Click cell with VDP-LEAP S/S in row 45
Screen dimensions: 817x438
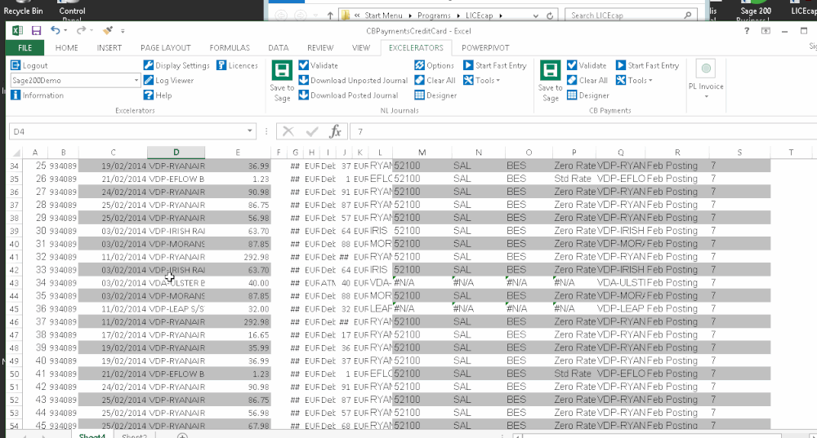pyautogui.click(x=176, y=309)
